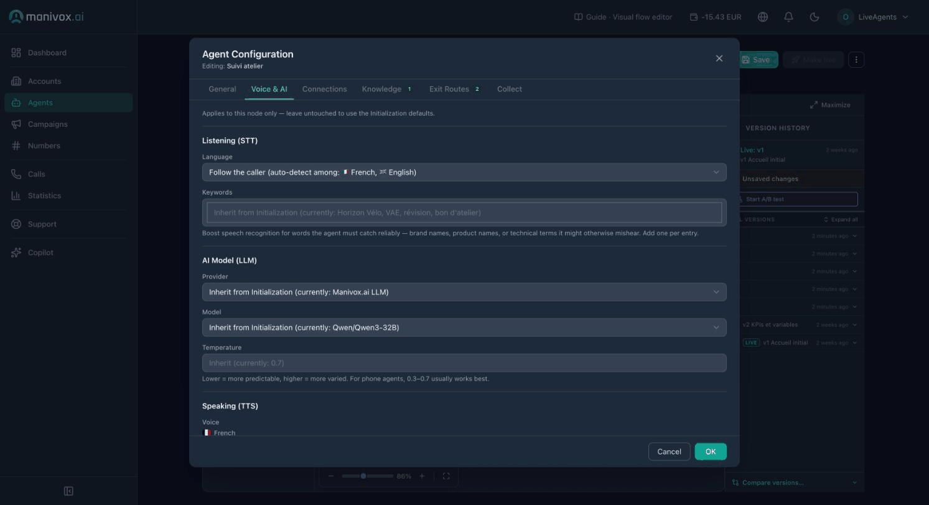Click the canvas zoom slider

[x=367, y=476]
